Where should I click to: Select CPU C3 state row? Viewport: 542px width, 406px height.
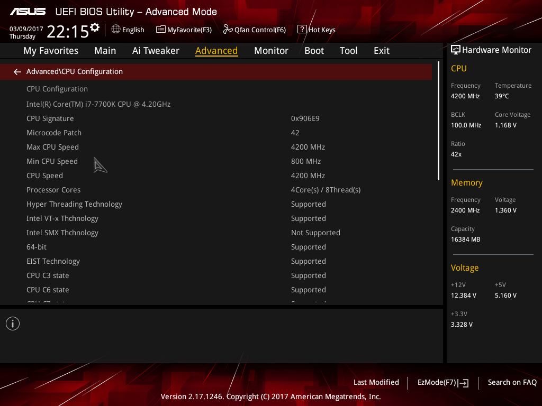click(216, 276)
